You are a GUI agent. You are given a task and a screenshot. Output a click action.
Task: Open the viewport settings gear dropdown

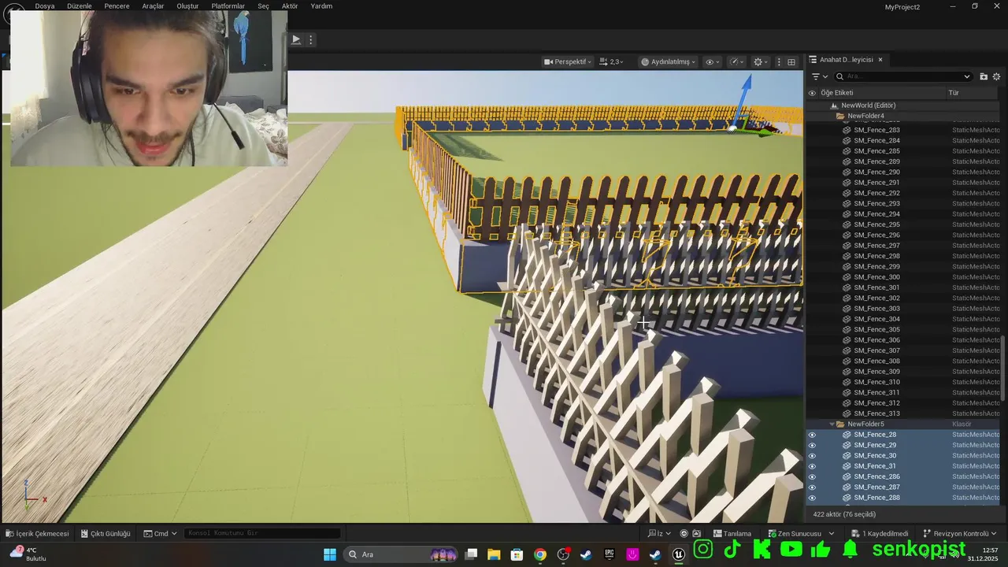[x=761, y=61]
